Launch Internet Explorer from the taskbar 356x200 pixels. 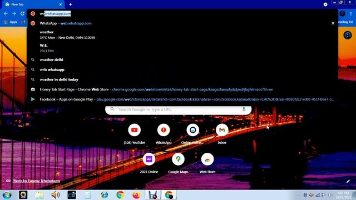click(x=104, y=195)
